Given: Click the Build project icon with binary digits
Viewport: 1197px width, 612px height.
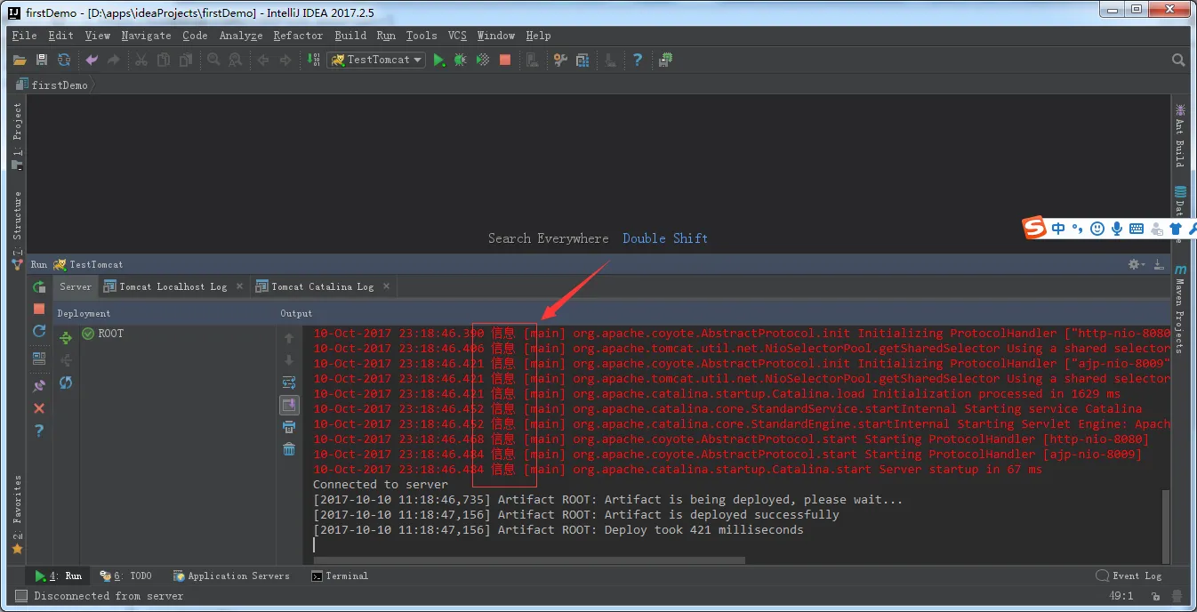Looking at the screenshot, I should click(313, 60).
